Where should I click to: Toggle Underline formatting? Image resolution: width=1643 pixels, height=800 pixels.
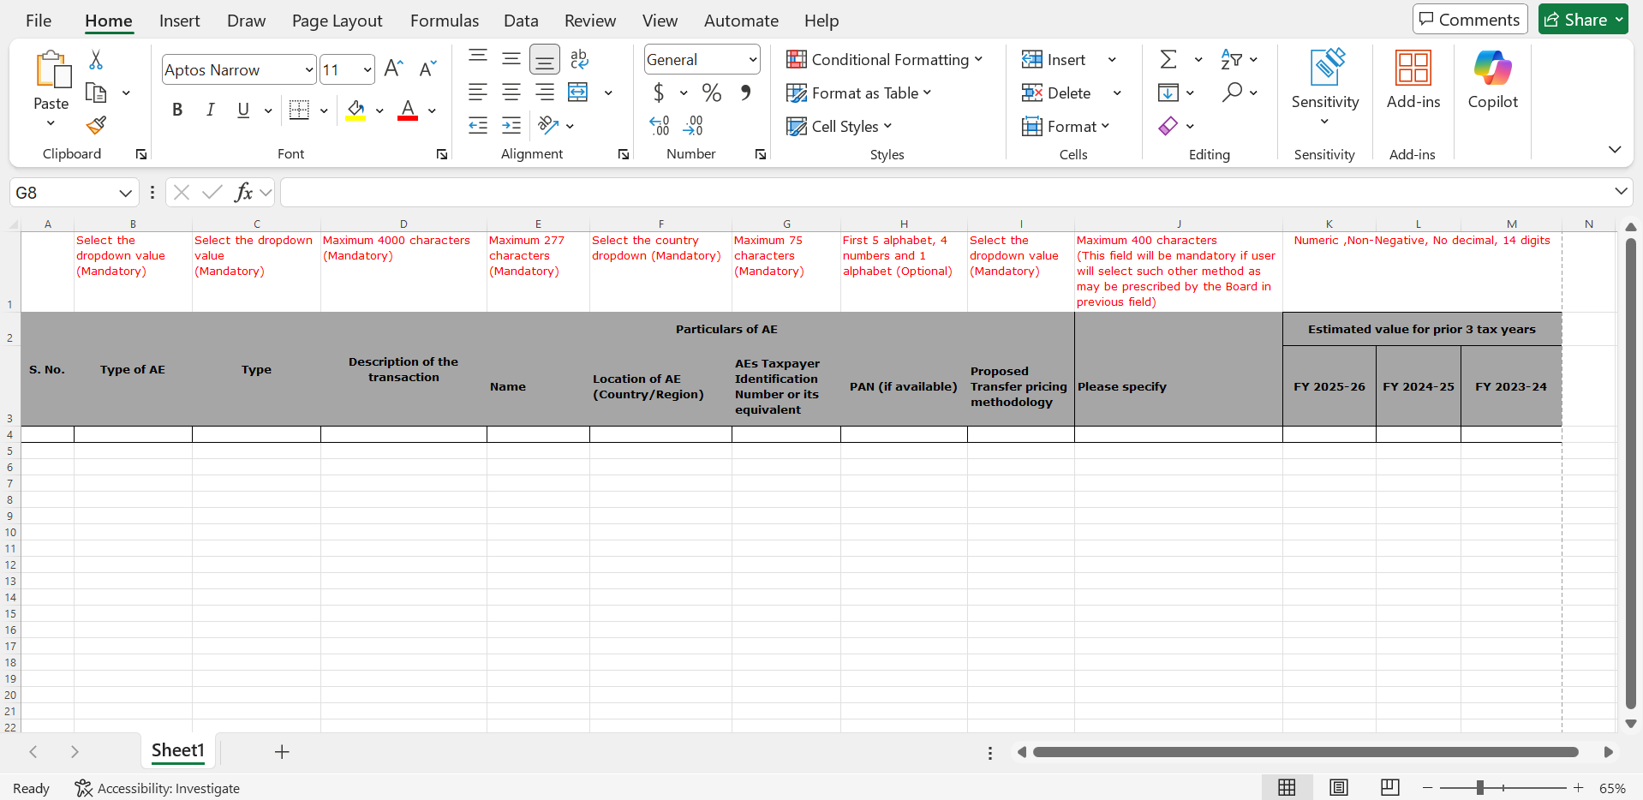(x=243, y=110)
